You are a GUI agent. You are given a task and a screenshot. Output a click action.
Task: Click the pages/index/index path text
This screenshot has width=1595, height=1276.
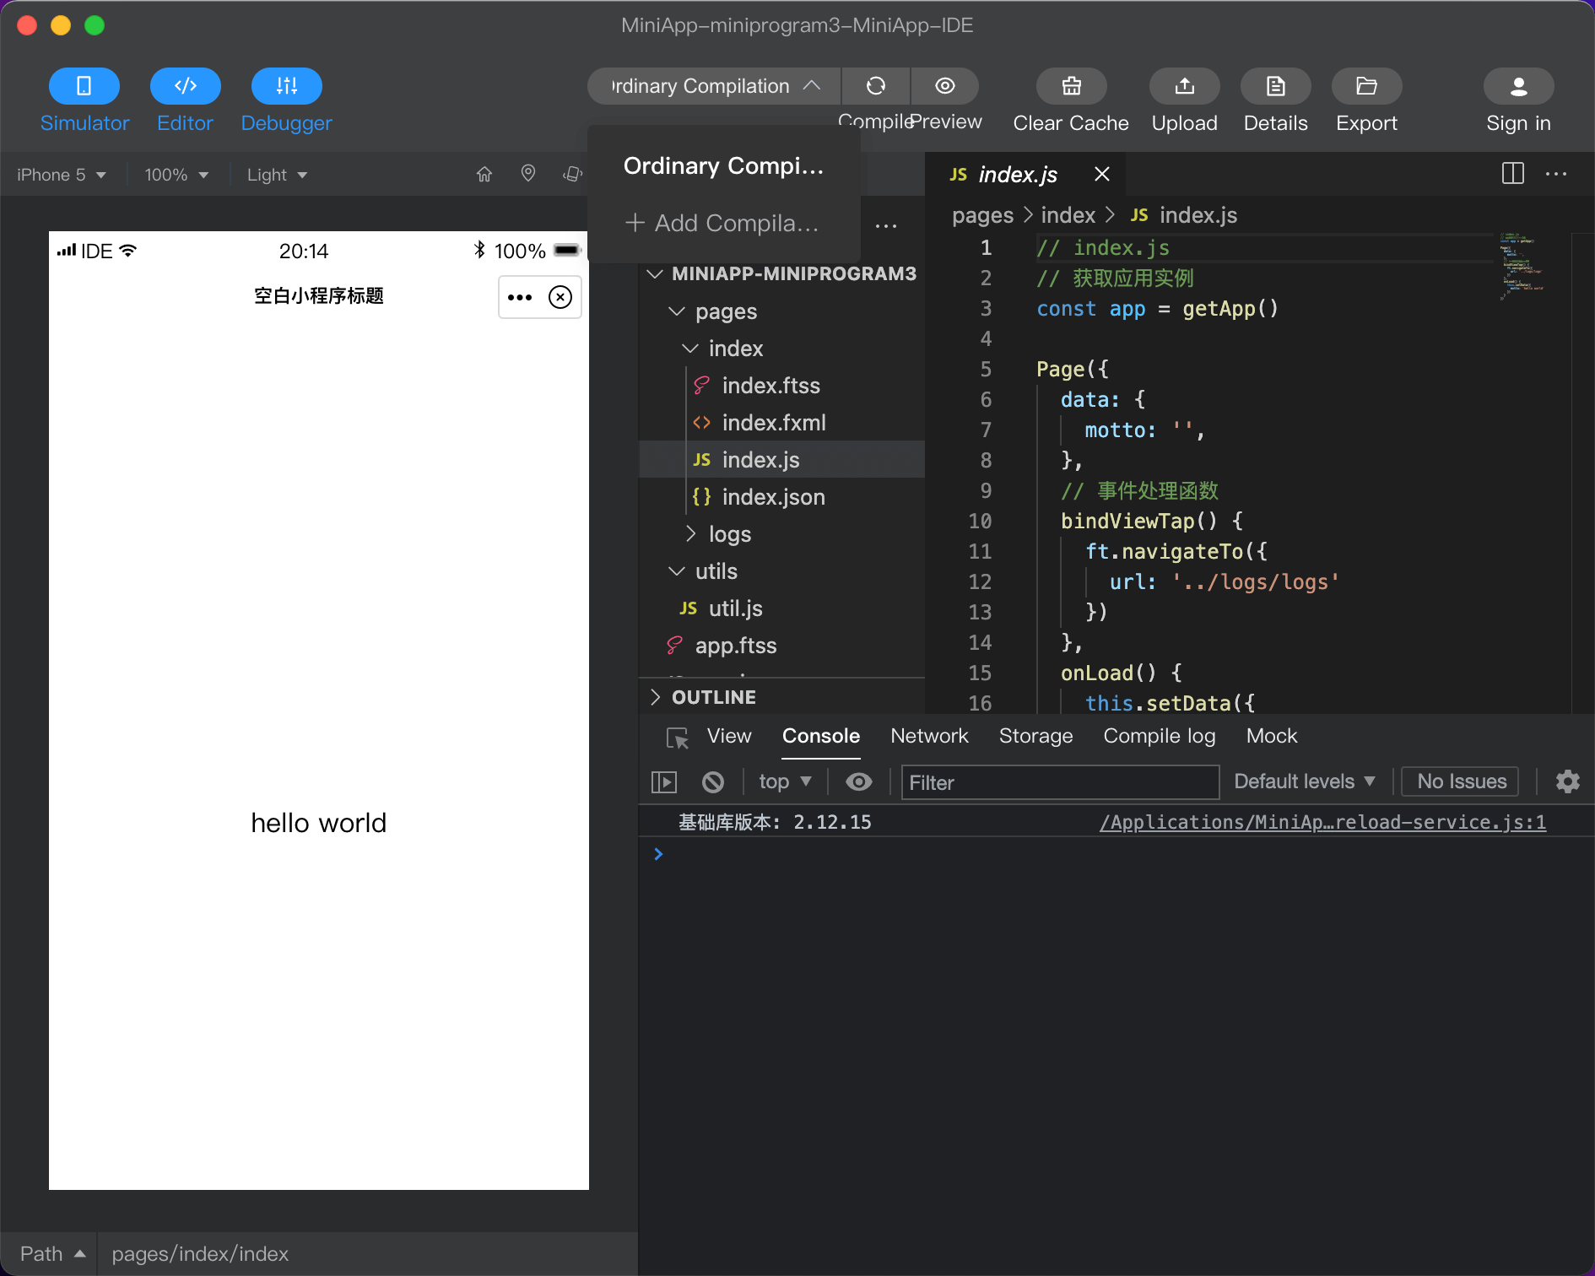coord(200,1254)
